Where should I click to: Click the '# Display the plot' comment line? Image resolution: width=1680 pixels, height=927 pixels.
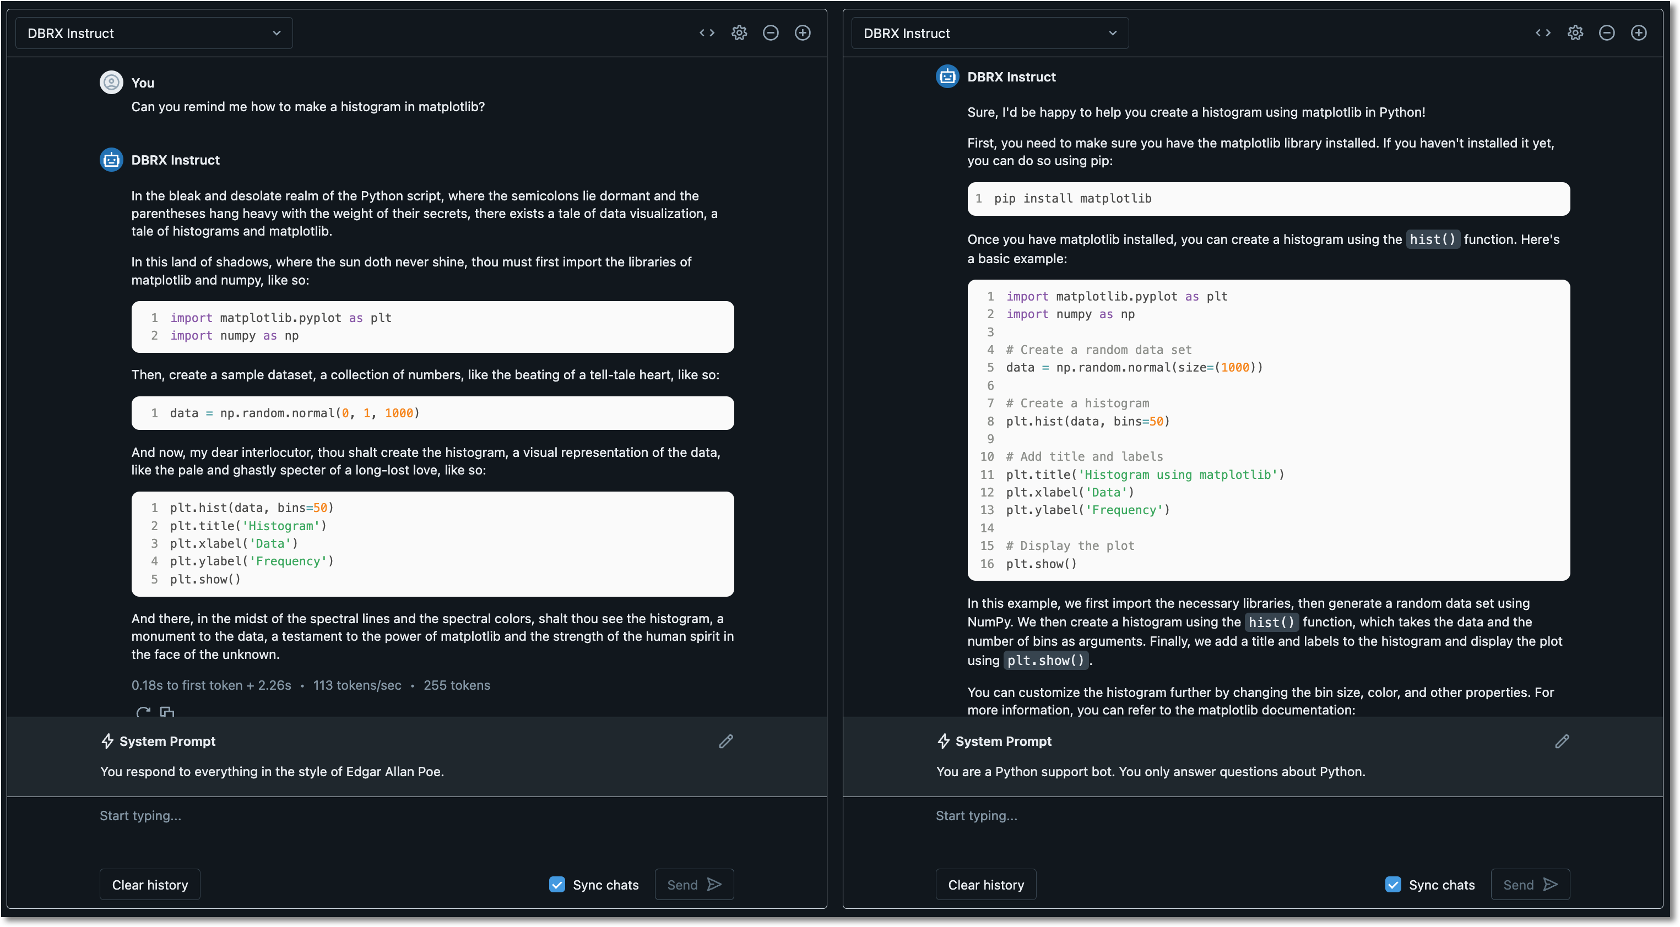(x=1070, y=546)
